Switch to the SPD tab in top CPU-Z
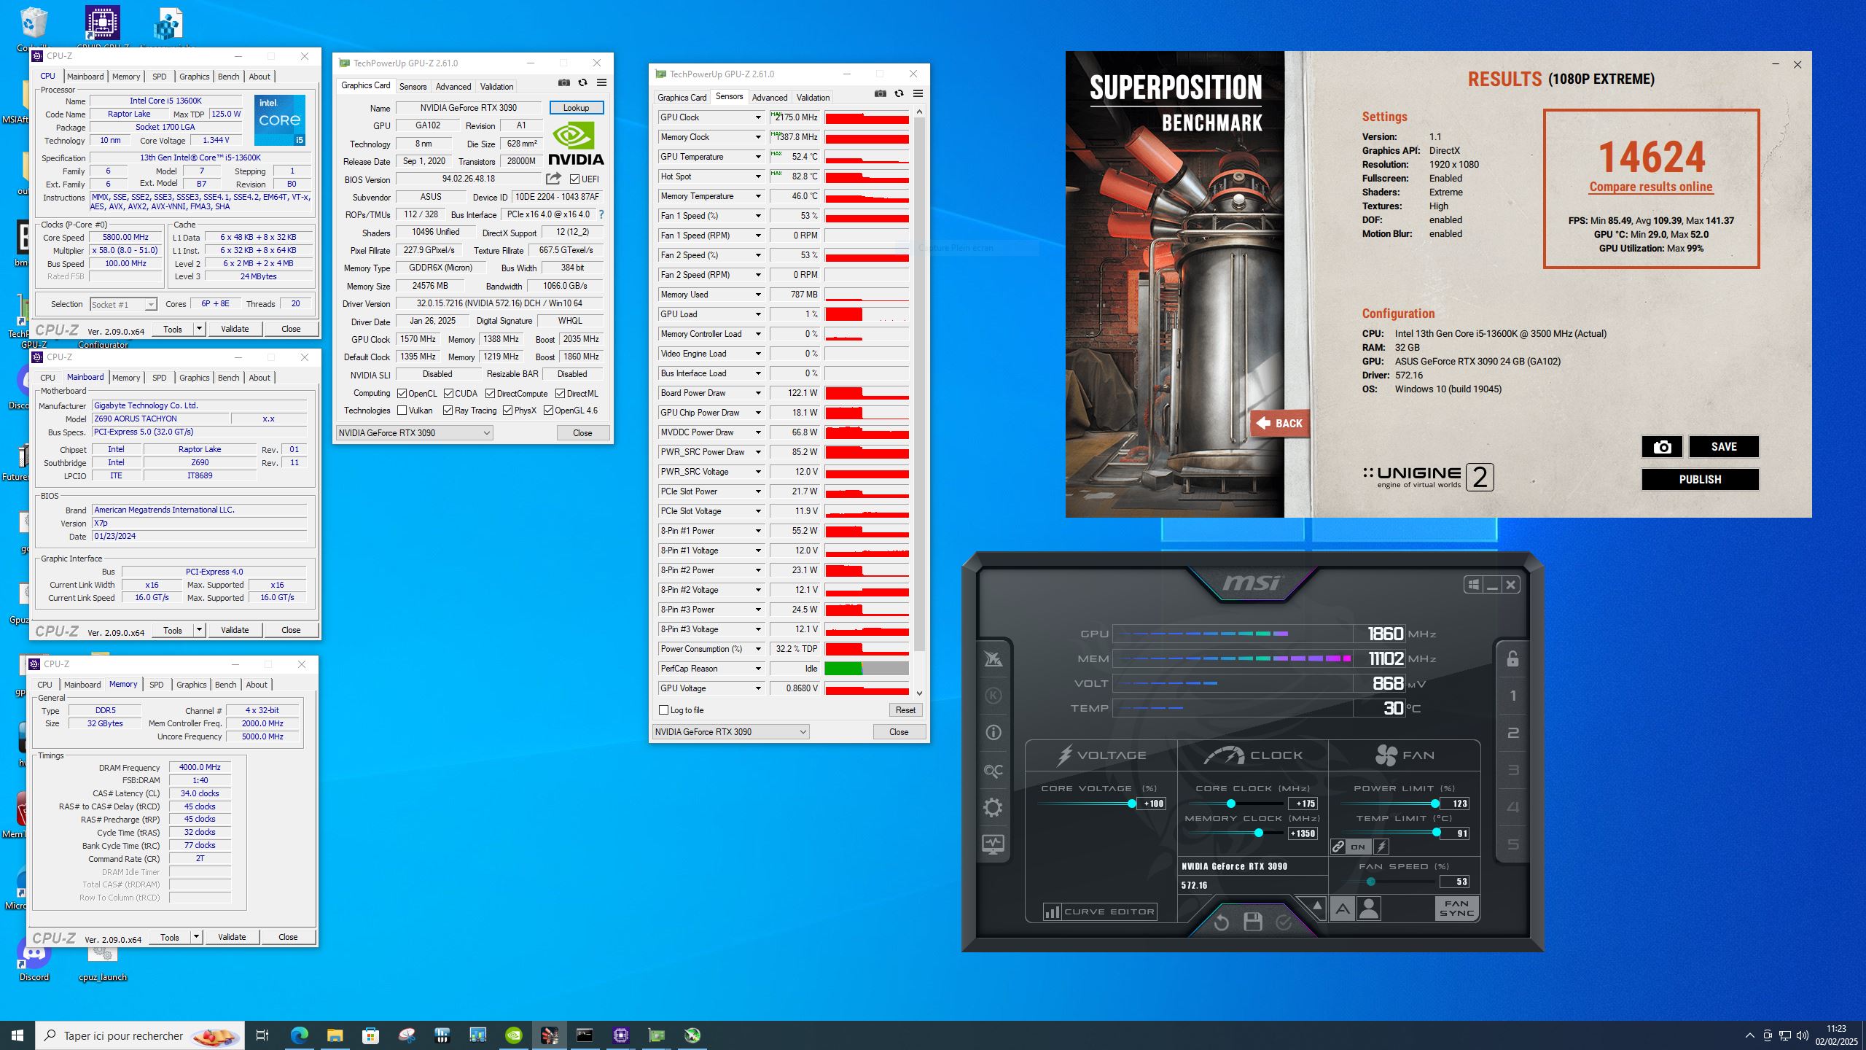Image resolution: width=1866 pixels, height=1050 pixels. coord(159,77)
